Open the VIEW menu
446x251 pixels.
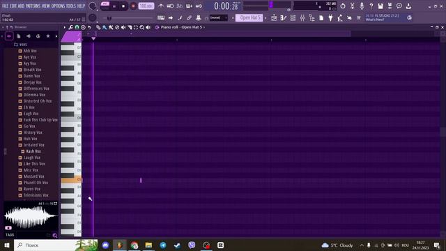point(46,6)
